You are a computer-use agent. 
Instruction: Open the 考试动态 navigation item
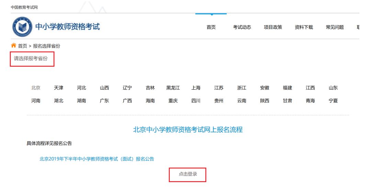click(242, 27)
